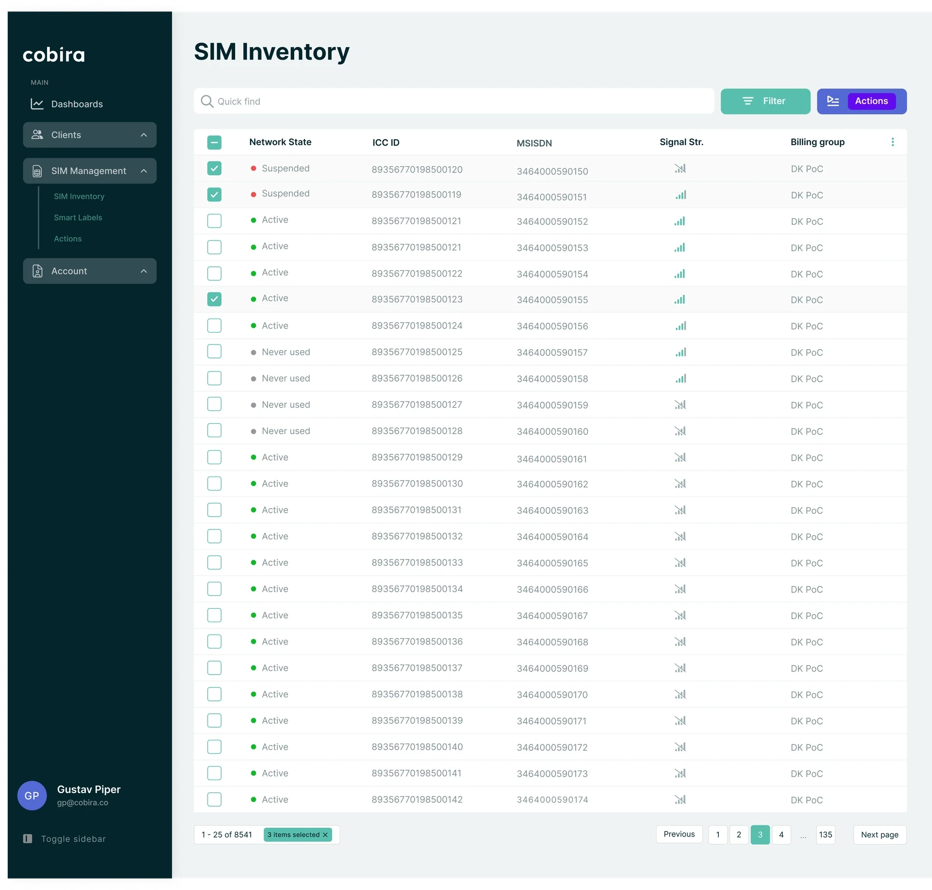Image resolution: width=932 pixels, height=890 pixels.
Task: Check the row with ICC ID 89356770198500125
Action: tap(214, 352)
